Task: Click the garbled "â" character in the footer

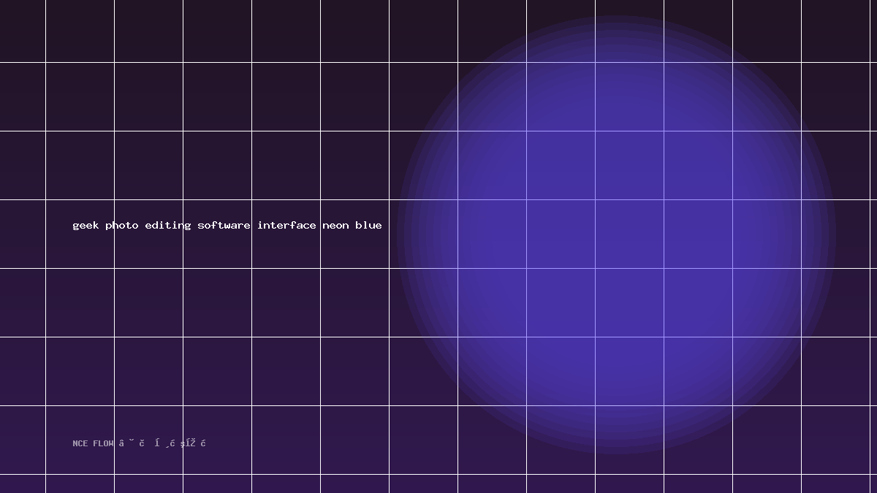Action: [x=121, y=443]
